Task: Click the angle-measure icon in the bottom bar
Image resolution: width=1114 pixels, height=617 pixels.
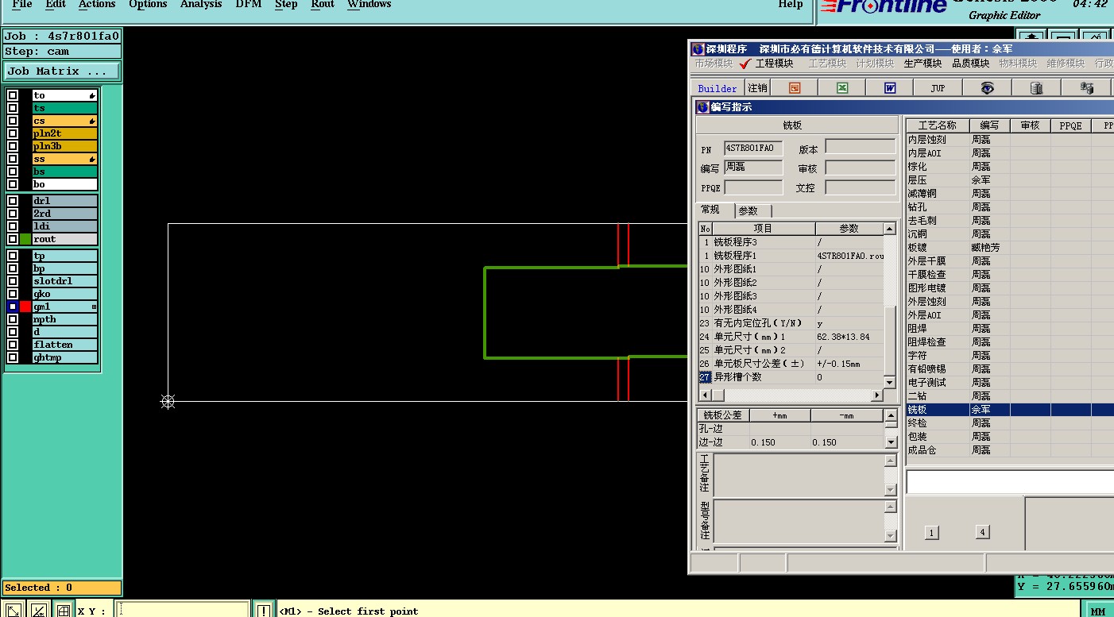Action: [38, 611]
